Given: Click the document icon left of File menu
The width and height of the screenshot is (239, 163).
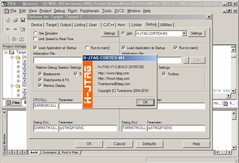Looking at the screenshot, I should (x=7, y=11).
